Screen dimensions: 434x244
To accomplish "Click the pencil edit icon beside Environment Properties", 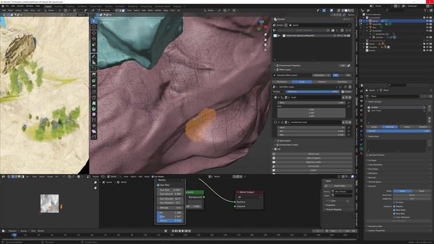I will click(x=349, y=66).
